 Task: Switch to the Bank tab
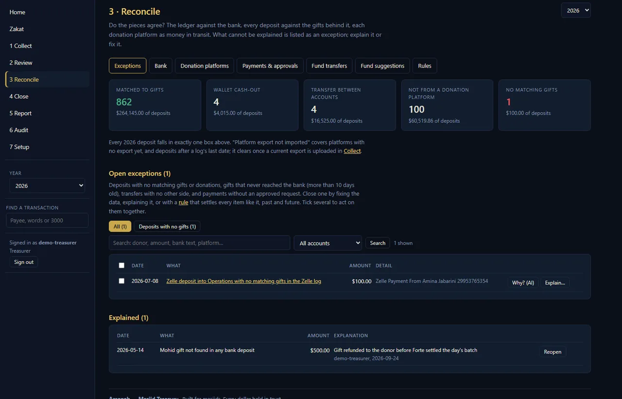click(161, 66)
